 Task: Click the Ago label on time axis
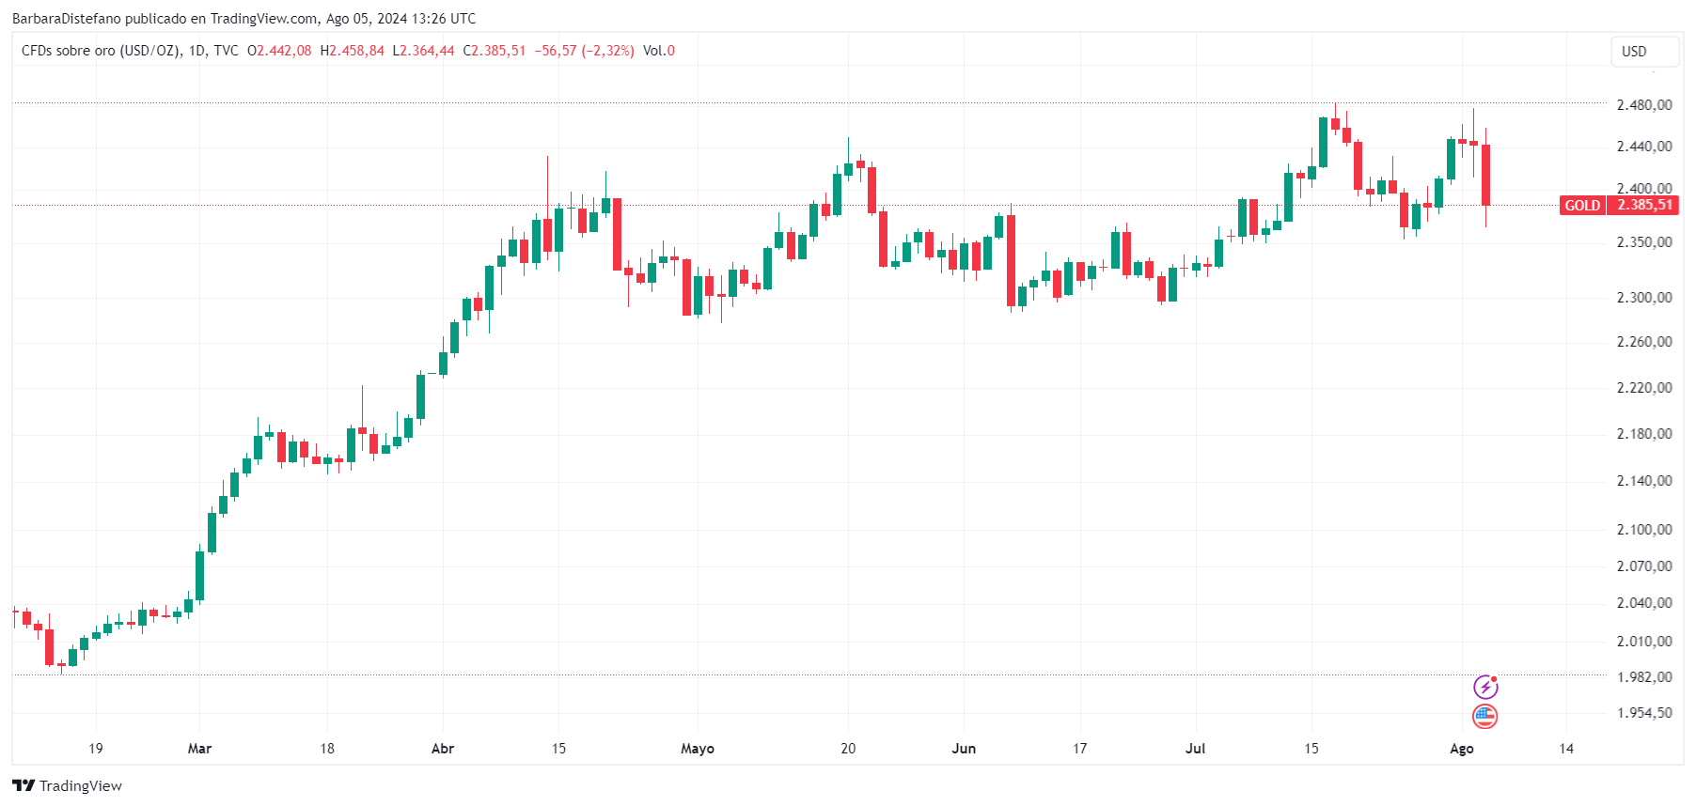tap(1462, 749)
